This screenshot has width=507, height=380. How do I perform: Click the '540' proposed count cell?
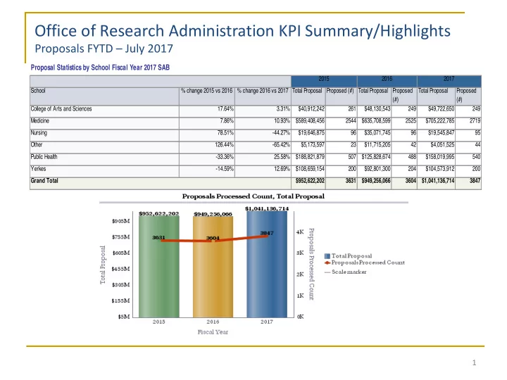coord(468,159)
